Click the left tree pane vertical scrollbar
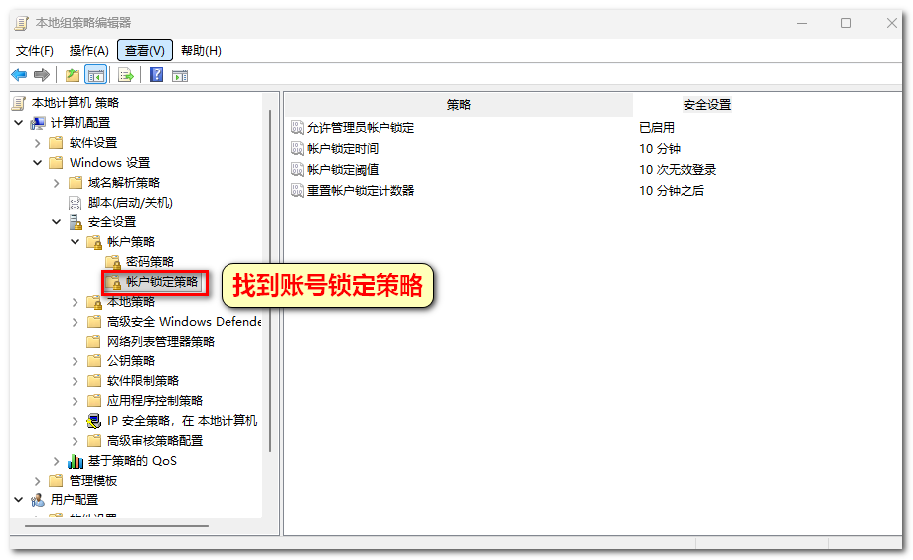 pyautogui.click(x=268, y=278)
